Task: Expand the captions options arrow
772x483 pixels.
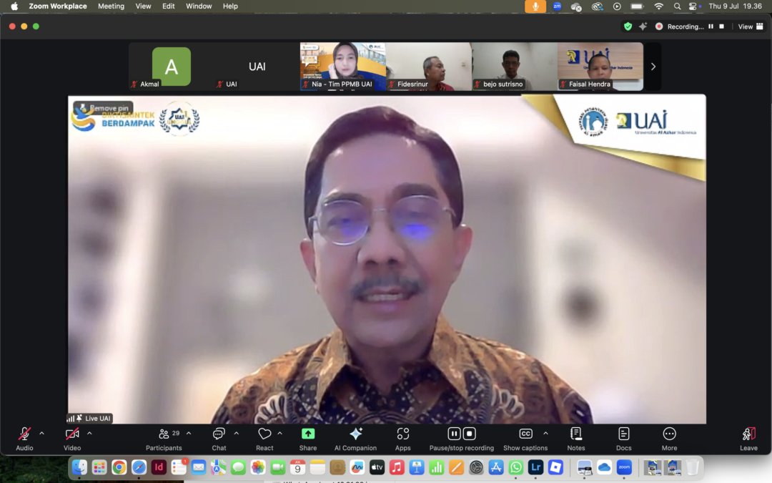Action: click(x=545, y=434)
